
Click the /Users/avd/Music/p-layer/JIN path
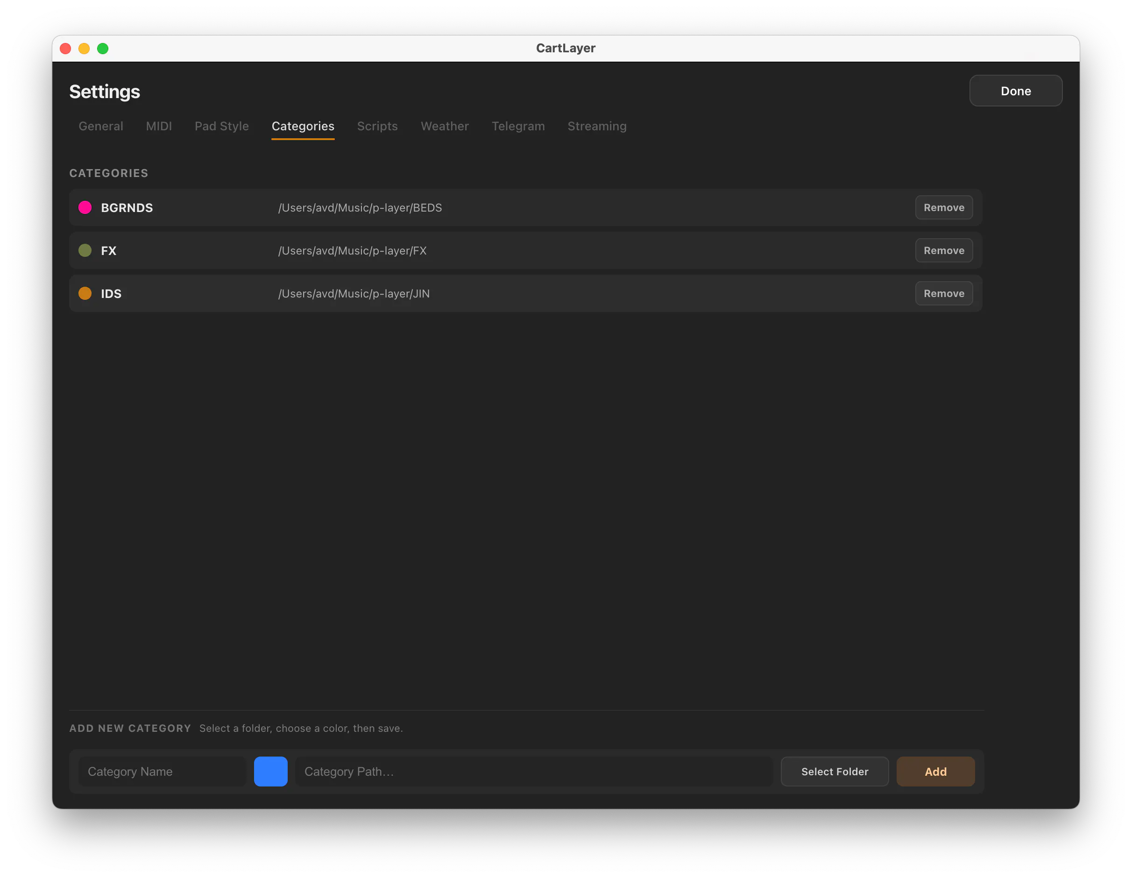tap(354, 293)
